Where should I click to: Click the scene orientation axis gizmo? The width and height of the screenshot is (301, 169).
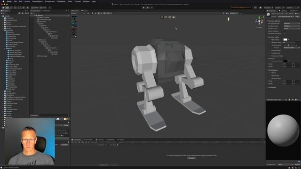(259, 21)
